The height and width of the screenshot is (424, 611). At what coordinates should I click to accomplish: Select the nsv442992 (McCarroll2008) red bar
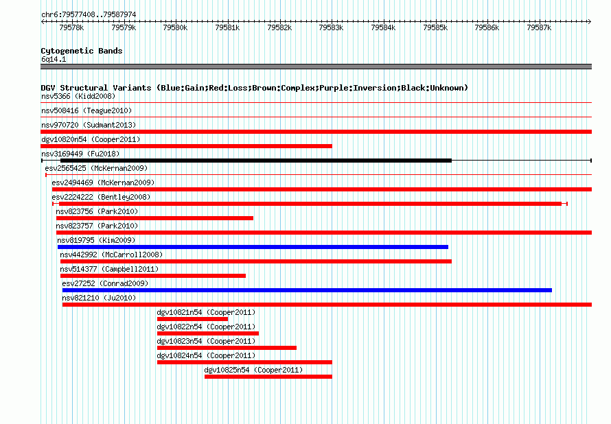click(256, 261)
